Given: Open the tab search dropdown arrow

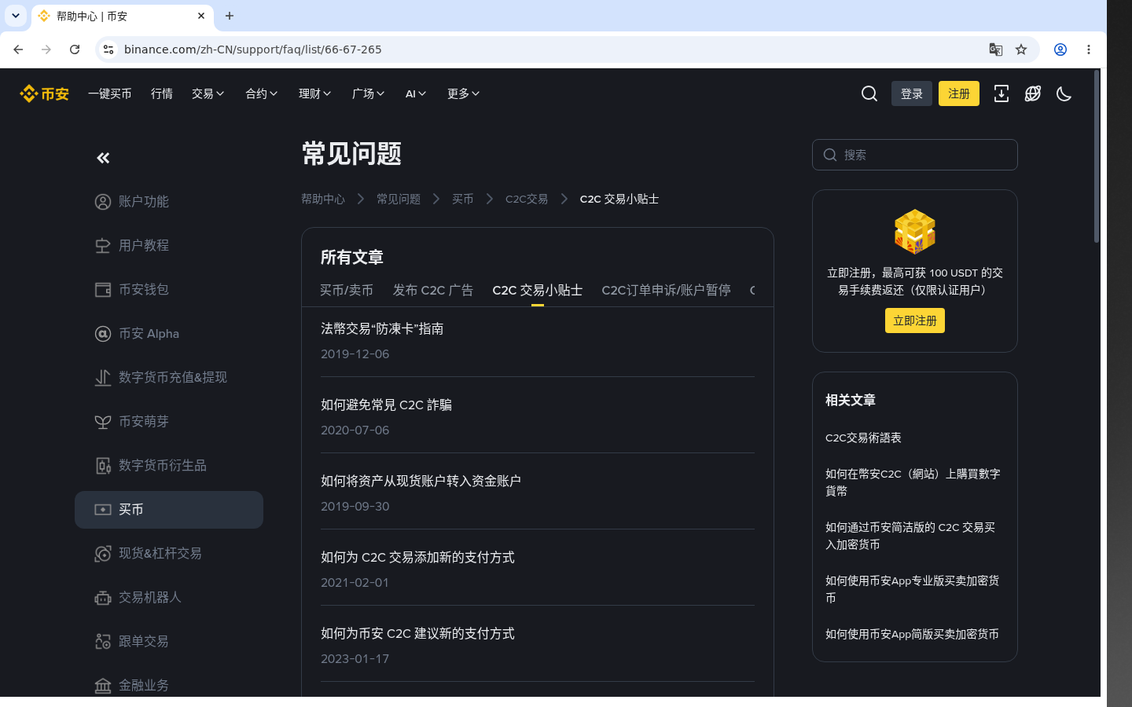Looking at the screenshot, I should coord(16,16).
